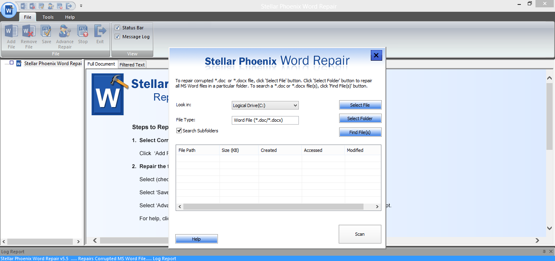This screenshot has width=555, height=261.
Task: Close the Log Report panel
Action: [x=550, y=252]
